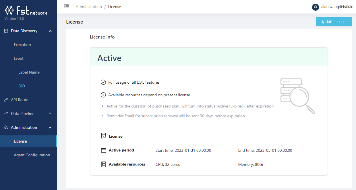Viewport: 356px width, 190px height.
Task: Click the License document icon in info card
Action: point(104,136)
